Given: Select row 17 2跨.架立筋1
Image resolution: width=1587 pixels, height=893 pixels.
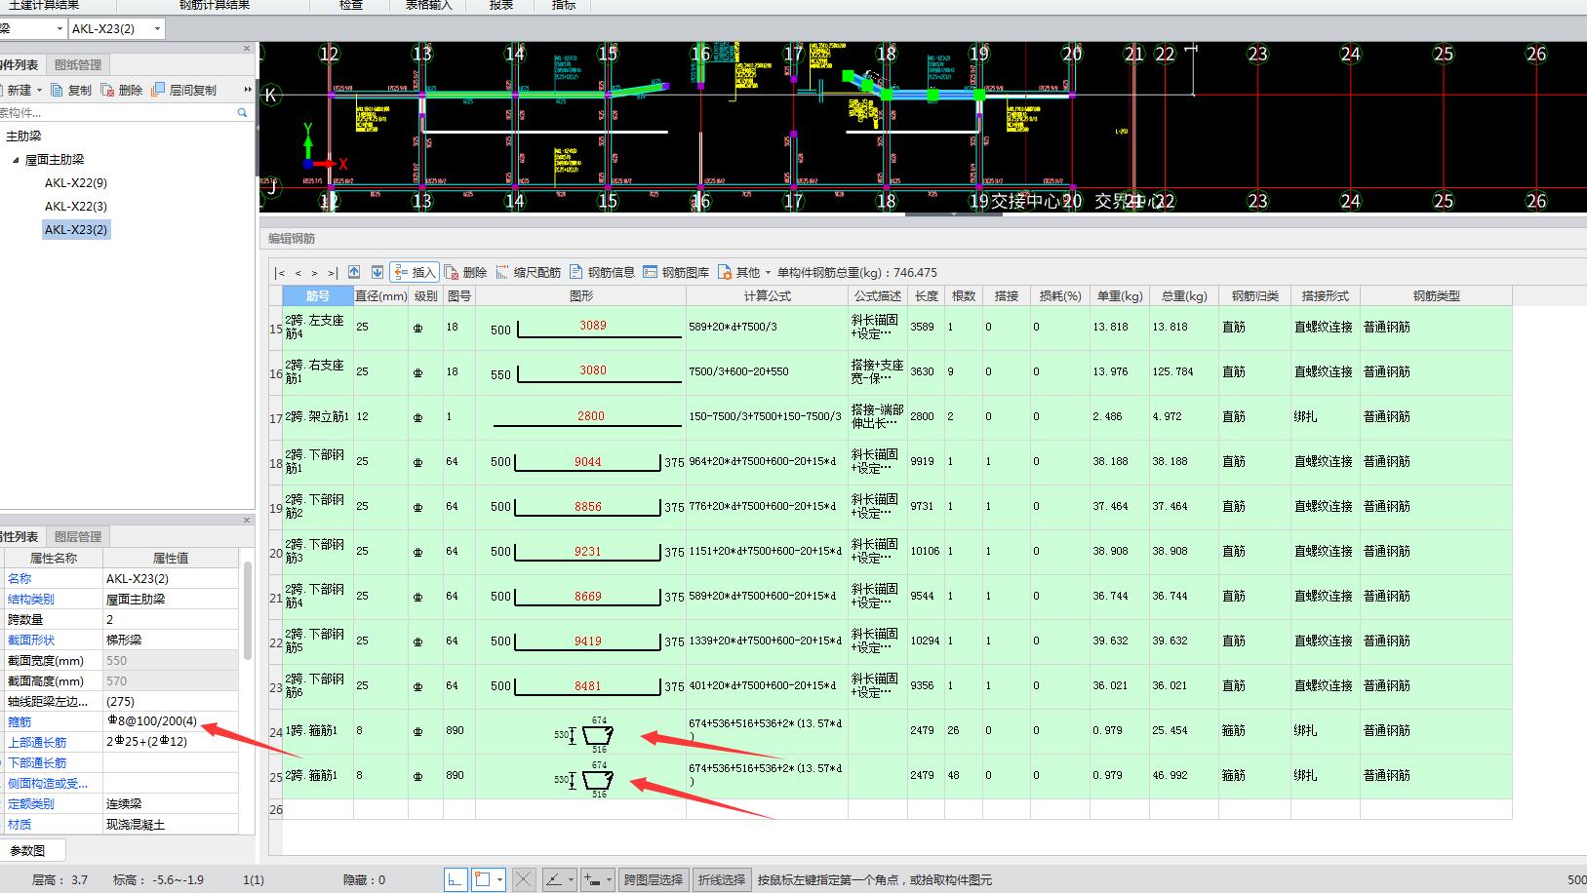Looking at the screenshot, I should click(317, 417).
